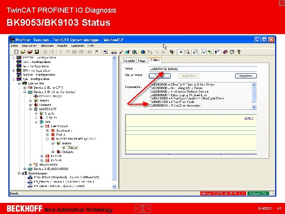Open the Optionen menu
The height and width of the screenshot is (214, 285).
tap(78, 46)
